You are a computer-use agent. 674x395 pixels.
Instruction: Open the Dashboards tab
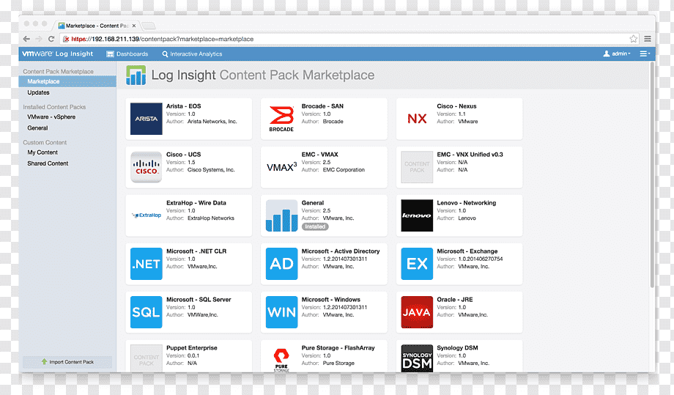pyautogui.click(x=127, y=53)
